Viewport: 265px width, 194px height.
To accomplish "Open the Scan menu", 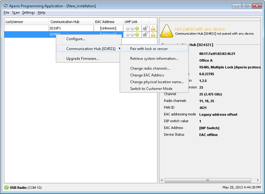I will click(16, 13).
